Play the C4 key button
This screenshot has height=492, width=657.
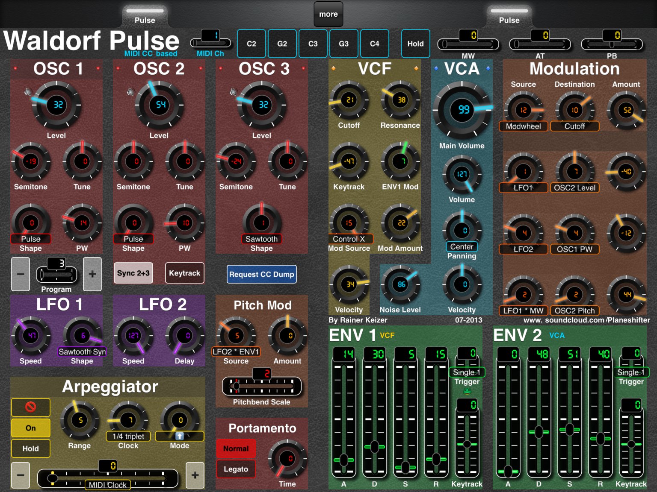(375, 44)
